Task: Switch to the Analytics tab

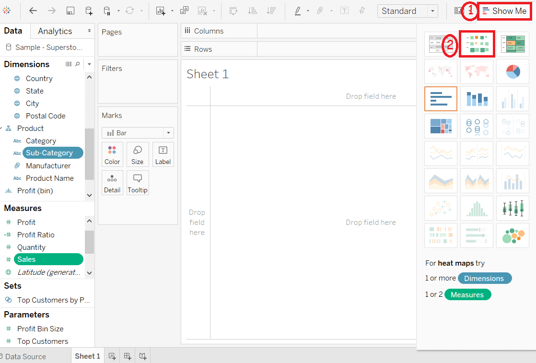Action: click(55, 31)
